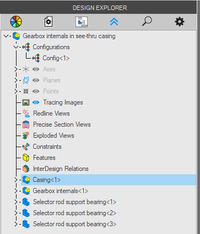Open the color wheel appearance icon
The height and width of the screenshot is (234, 200).
click(x=16, y=22)
